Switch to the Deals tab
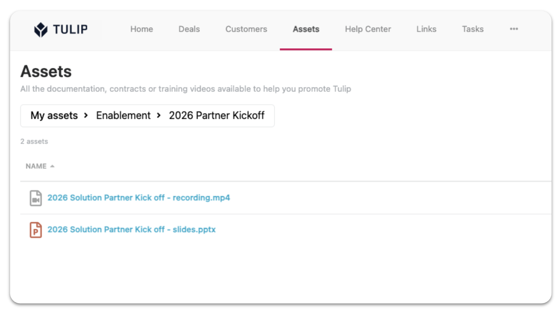 189,29
